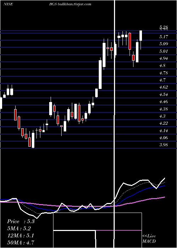Click the 5.01 price axis label
177x248 pixels.
click(164, 51)
